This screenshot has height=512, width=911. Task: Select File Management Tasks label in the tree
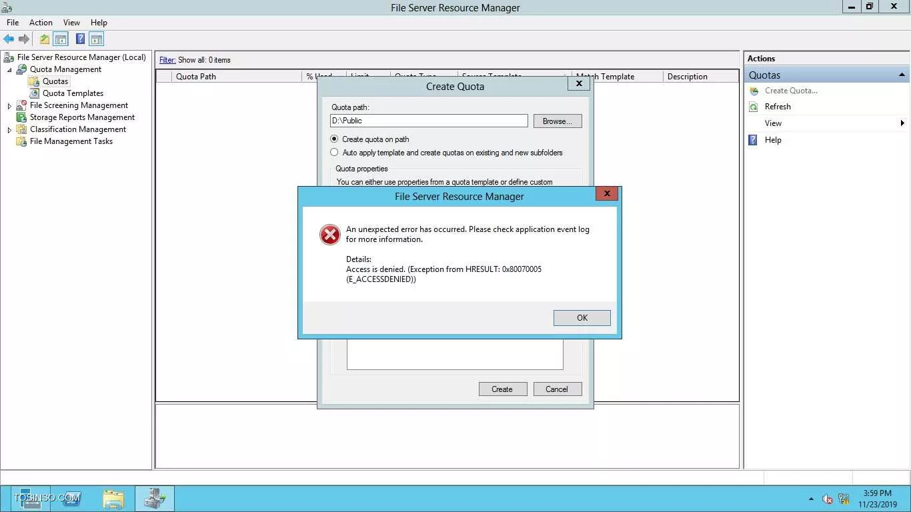coord(71,141)
